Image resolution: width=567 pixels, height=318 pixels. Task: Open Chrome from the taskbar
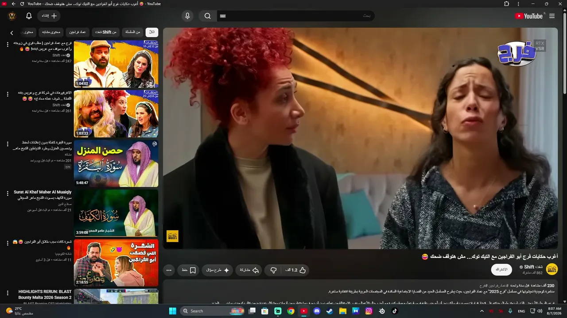(x=291, y=311)
